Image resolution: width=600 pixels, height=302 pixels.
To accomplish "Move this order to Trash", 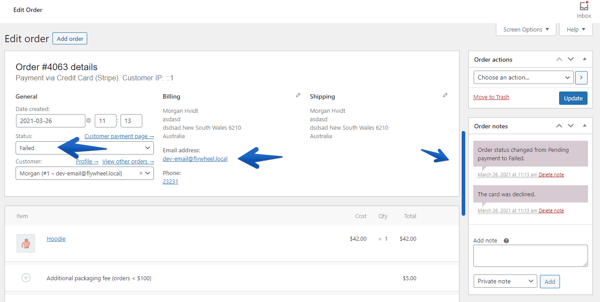I will (x=491, y=96).
